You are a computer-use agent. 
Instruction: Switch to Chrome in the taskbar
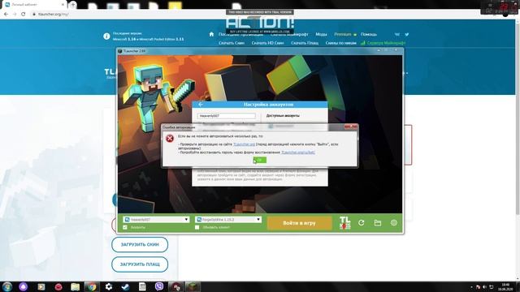[92, 286]
